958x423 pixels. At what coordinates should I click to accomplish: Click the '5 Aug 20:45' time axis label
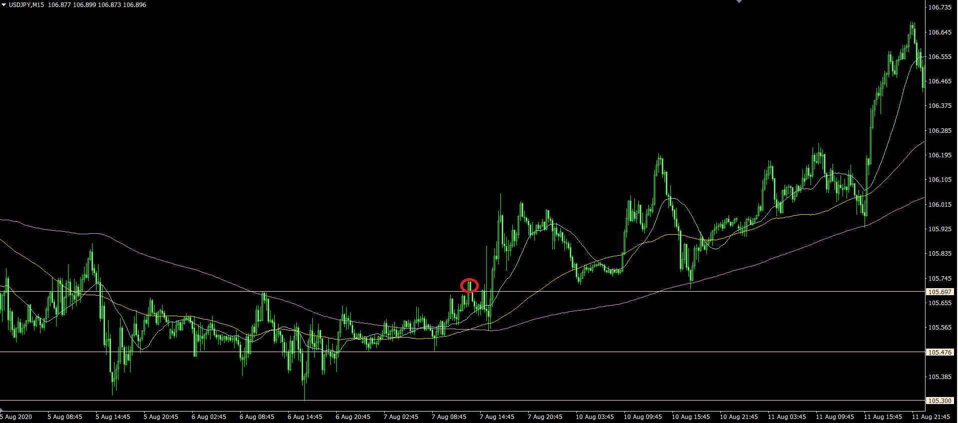click(x=161, y=417)
